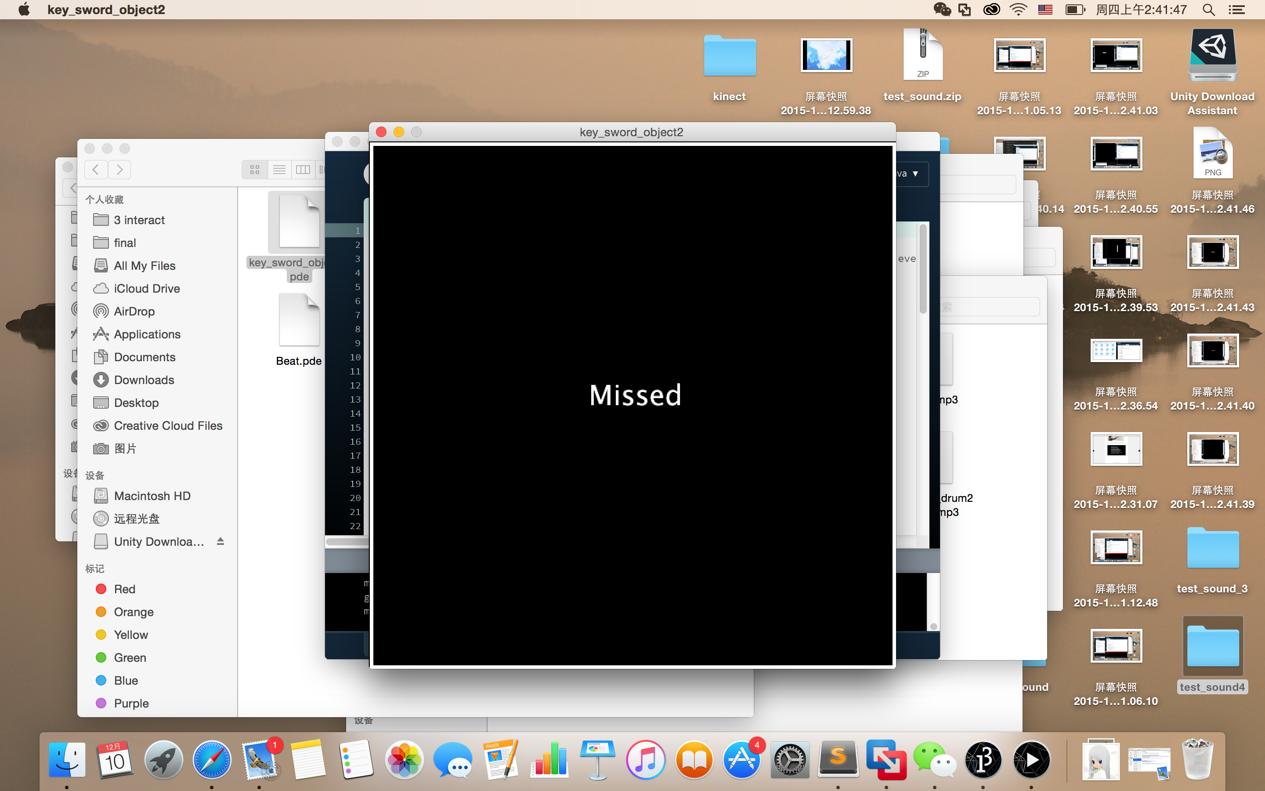Open System Preferences in the dock
1265x791 pixels.
(x=790, y=759)
